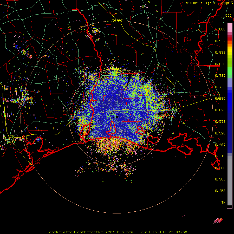Click the 0.733 scale value
Viewport: 234px width, 234px height.
(x=220, y=87)
